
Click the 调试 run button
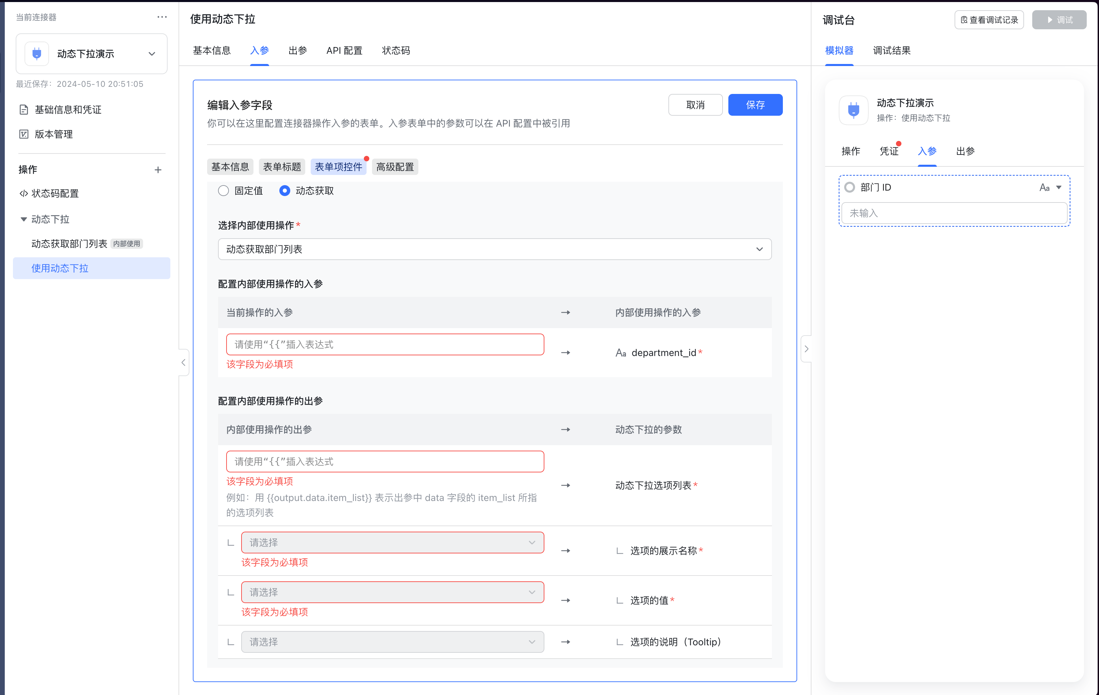pyautogui.click(x=1059, y=20)
